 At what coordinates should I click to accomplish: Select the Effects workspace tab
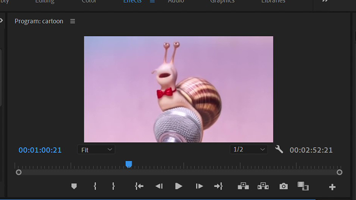[132, 1]
